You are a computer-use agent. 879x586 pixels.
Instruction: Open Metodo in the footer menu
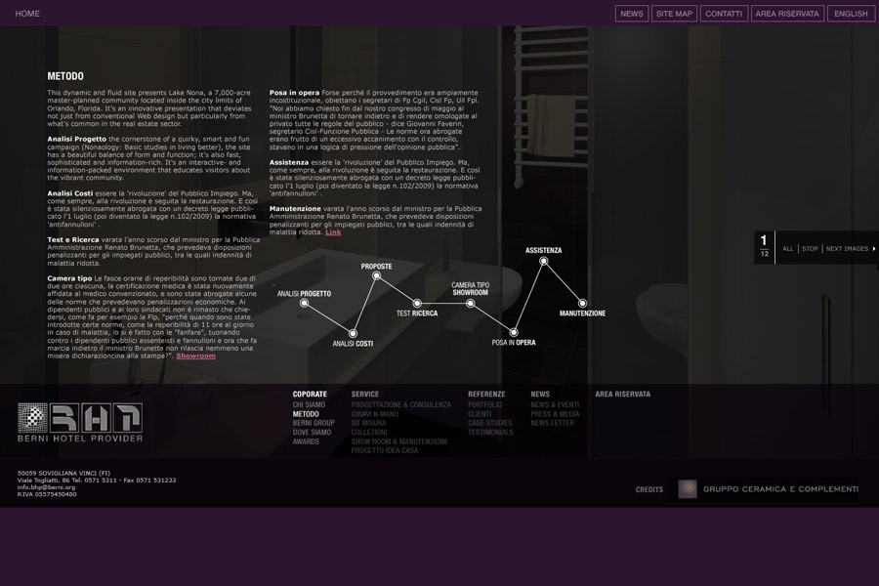click(306, 414)
